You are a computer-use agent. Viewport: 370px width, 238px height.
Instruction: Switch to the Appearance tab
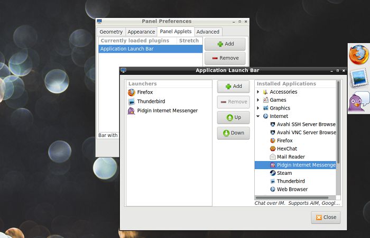click(141, 32)
